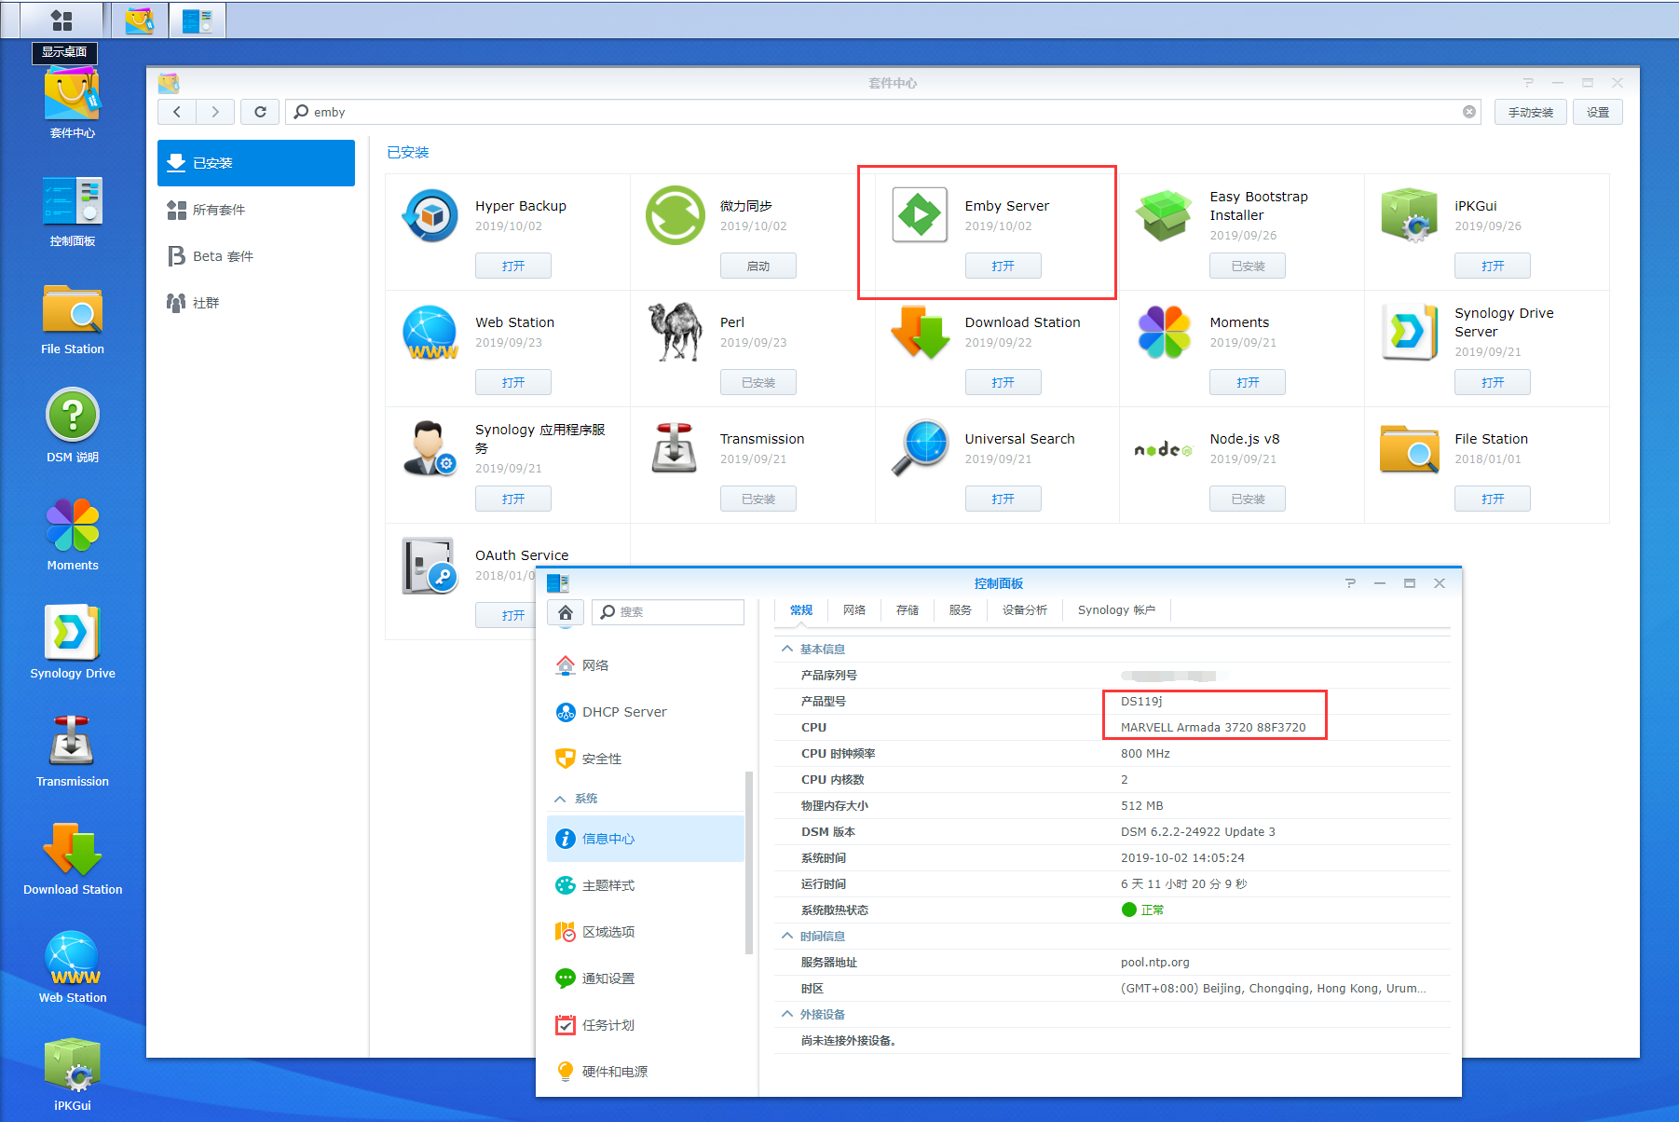Collapse the 基本信息 section

[x=787, y=649]
